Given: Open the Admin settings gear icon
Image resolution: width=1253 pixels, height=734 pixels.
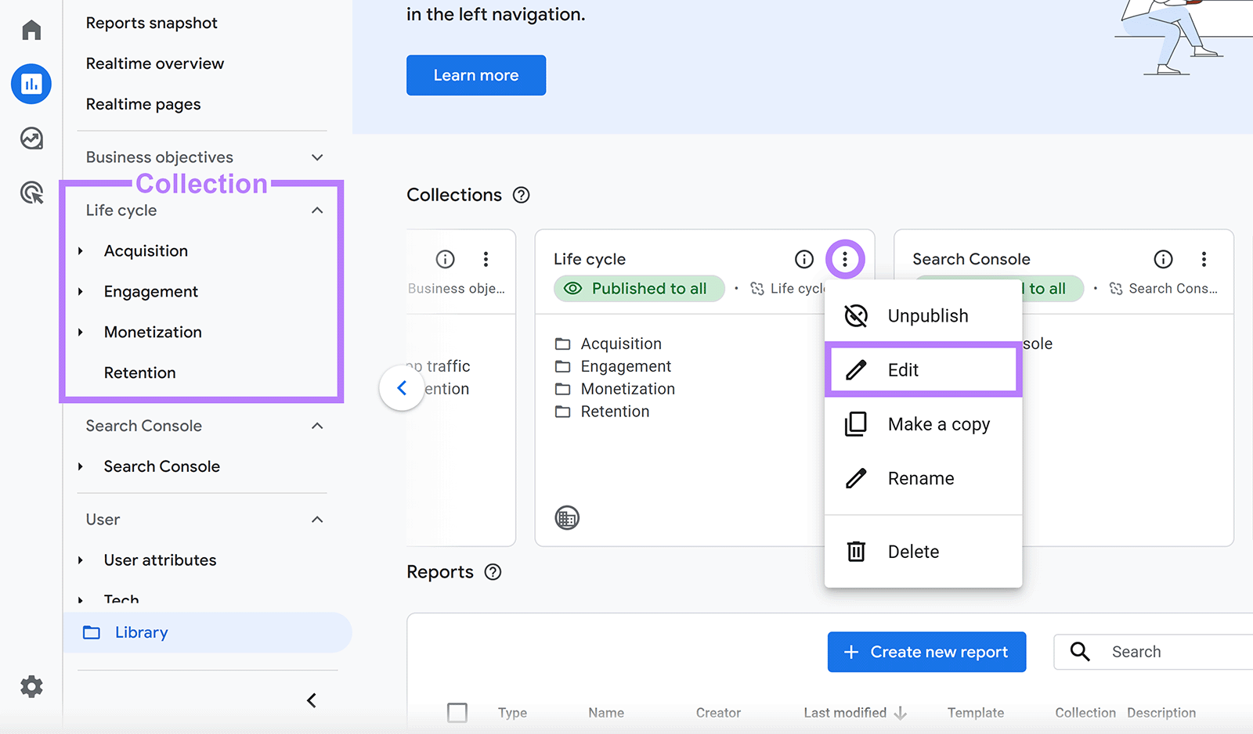Looking at the screenshot, I should [x=31, y=686].
